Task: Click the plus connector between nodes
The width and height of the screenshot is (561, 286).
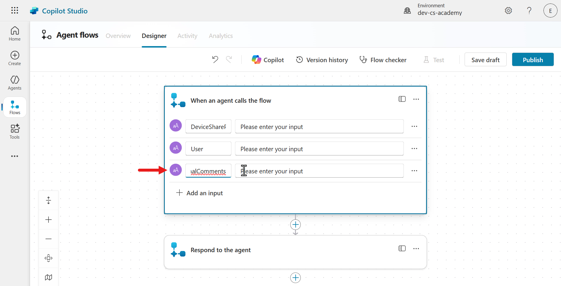Action: [x=295, y=224]
